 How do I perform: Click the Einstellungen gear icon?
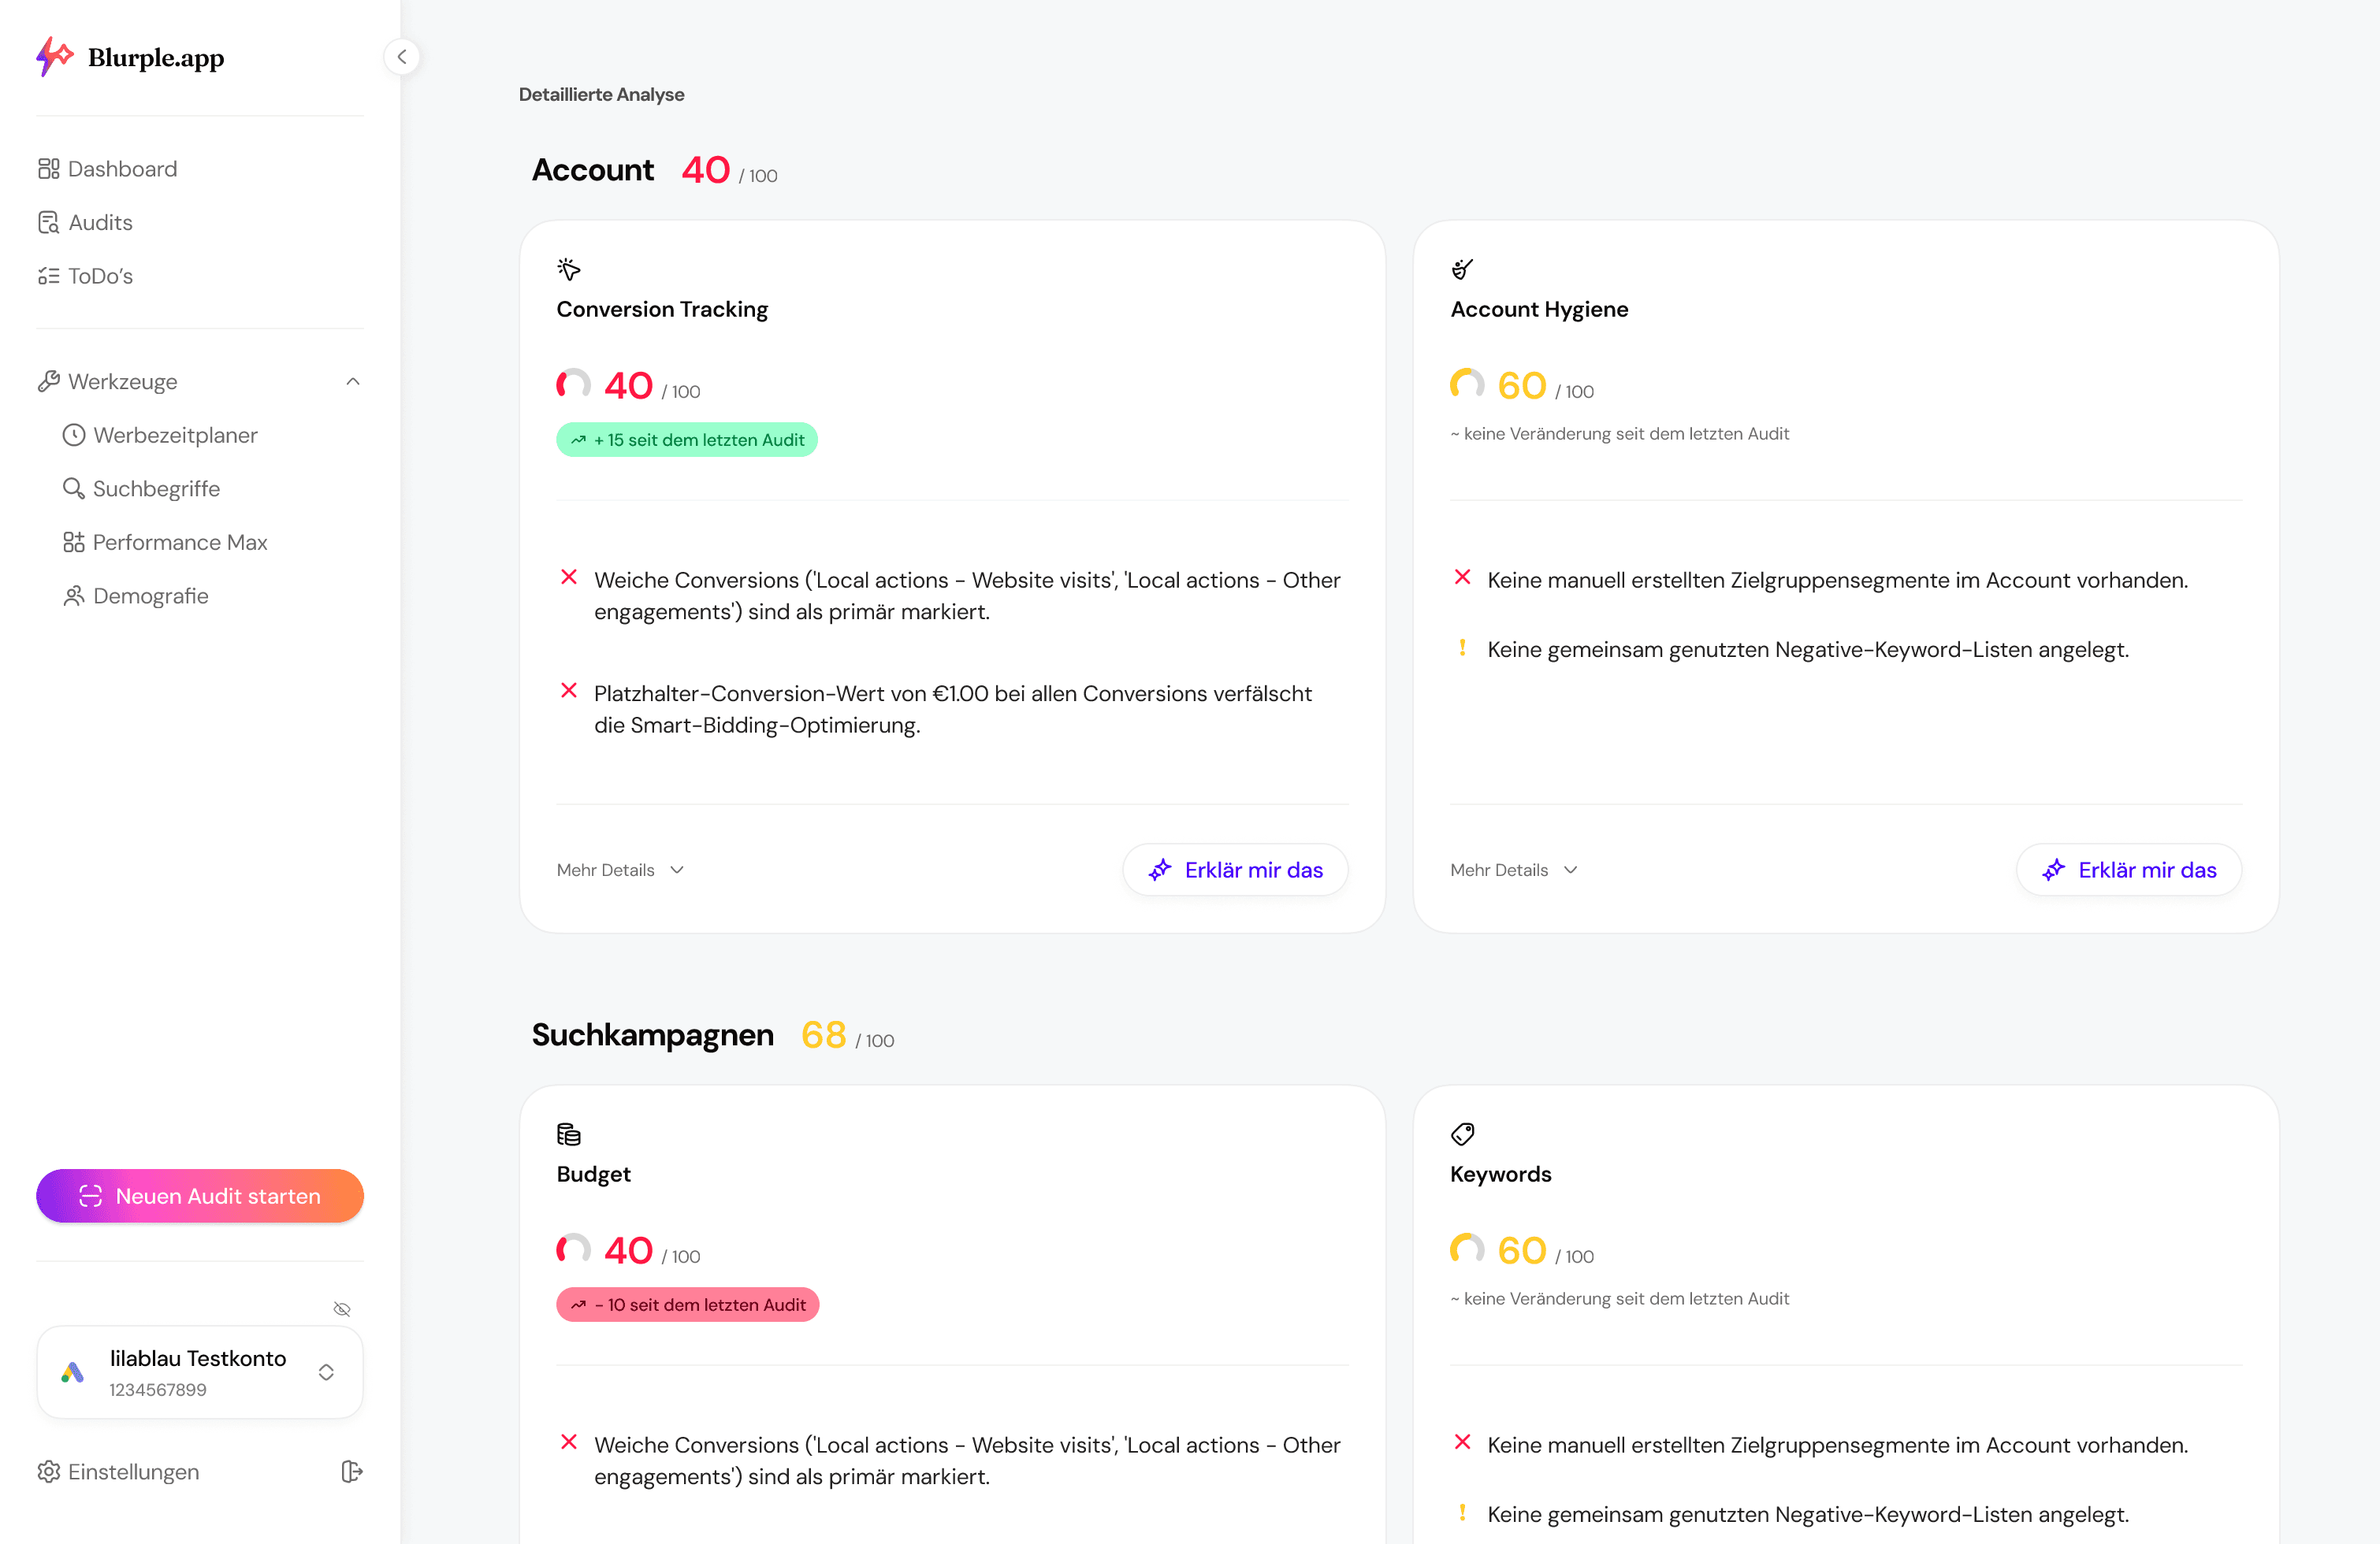[49, 1472]
